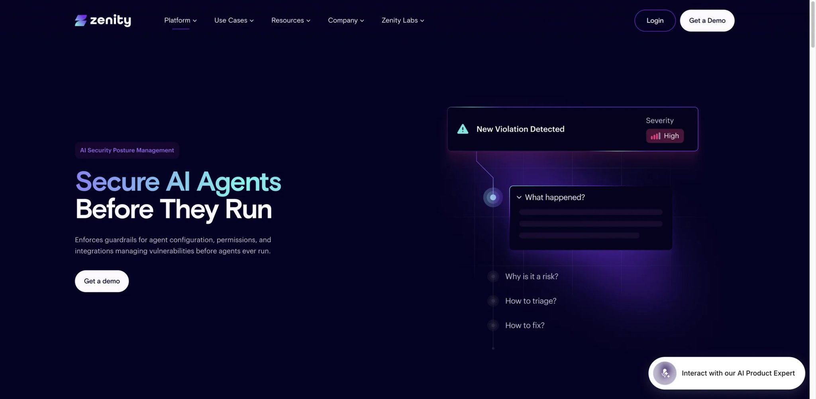Expand the How to triage? item
The image size is (816, 399).
pos(531,301)
